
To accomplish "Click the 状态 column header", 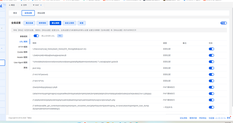I will click(x=211, y=43).
